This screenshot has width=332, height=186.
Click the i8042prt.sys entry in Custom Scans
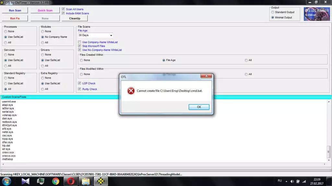(x=9, y=125)
